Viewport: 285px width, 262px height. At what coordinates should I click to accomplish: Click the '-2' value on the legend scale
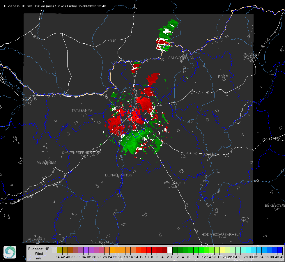[x=167, y=257]
